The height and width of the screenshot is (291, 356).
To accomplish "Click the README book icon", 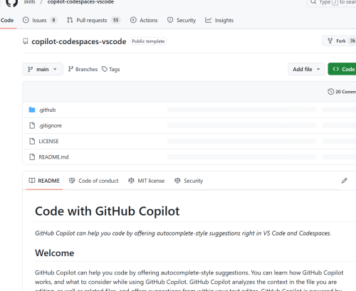I will tap(32, 181).
